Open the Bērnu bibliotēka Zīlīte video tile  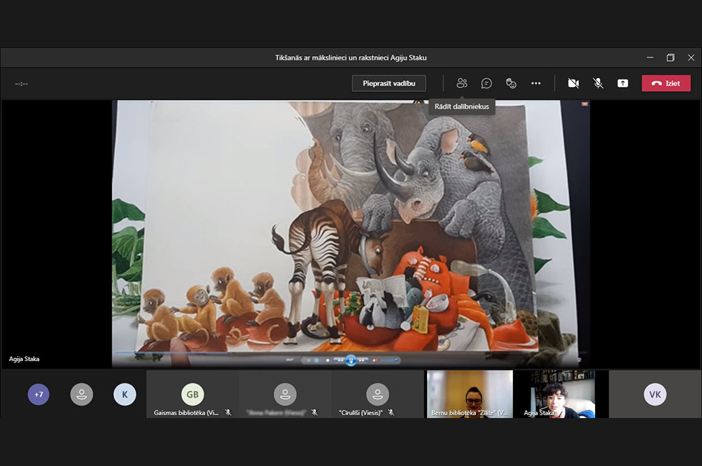pos(470,394)
